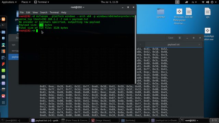219x123 pixels.
Task: Open the terminal File menu
Action: (x=22, y=12)
